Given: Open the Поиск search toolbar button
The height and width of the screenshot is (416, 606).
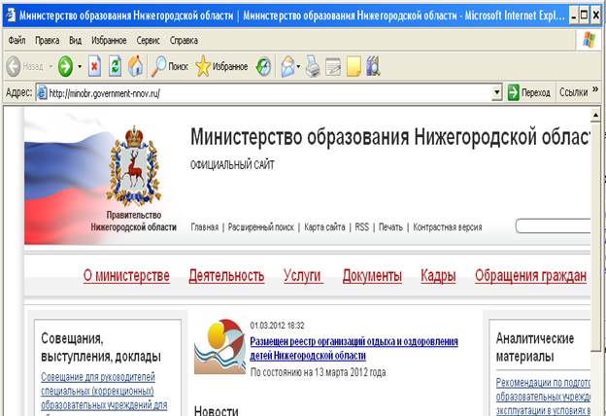Looking at the screenshot, I should click(x=170, y=66).
